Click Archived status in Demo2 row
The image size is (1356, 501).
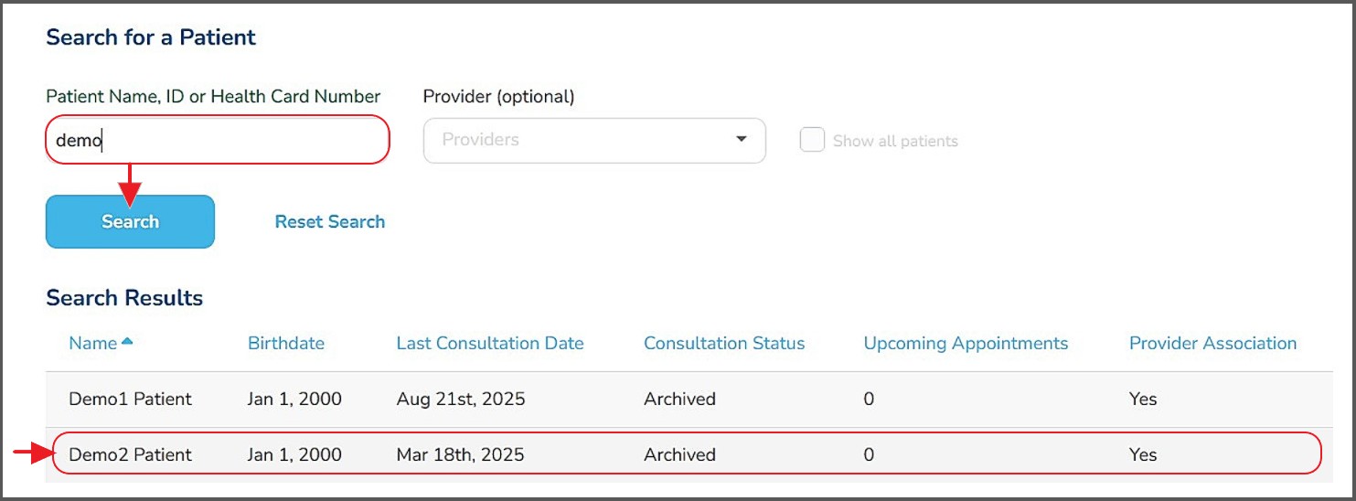point(679,454)
